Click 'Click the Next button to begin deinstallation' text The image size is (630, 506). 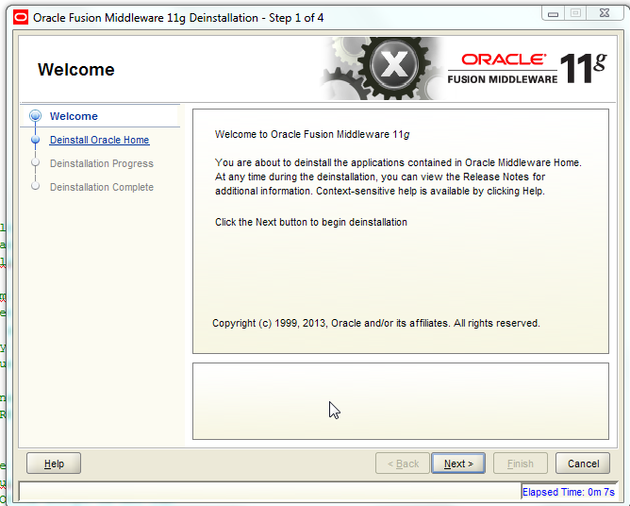point(311,222)
